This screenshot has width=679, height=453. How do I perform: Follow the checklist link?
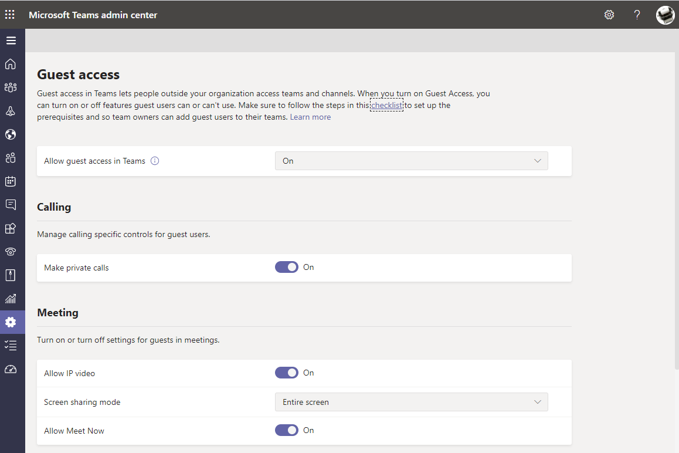[386, 106]
